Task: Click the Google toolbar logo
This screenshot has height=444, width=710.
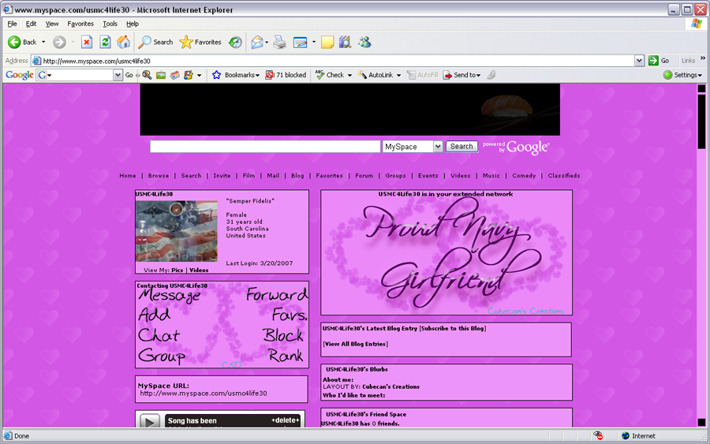Action: coord(19,75)
